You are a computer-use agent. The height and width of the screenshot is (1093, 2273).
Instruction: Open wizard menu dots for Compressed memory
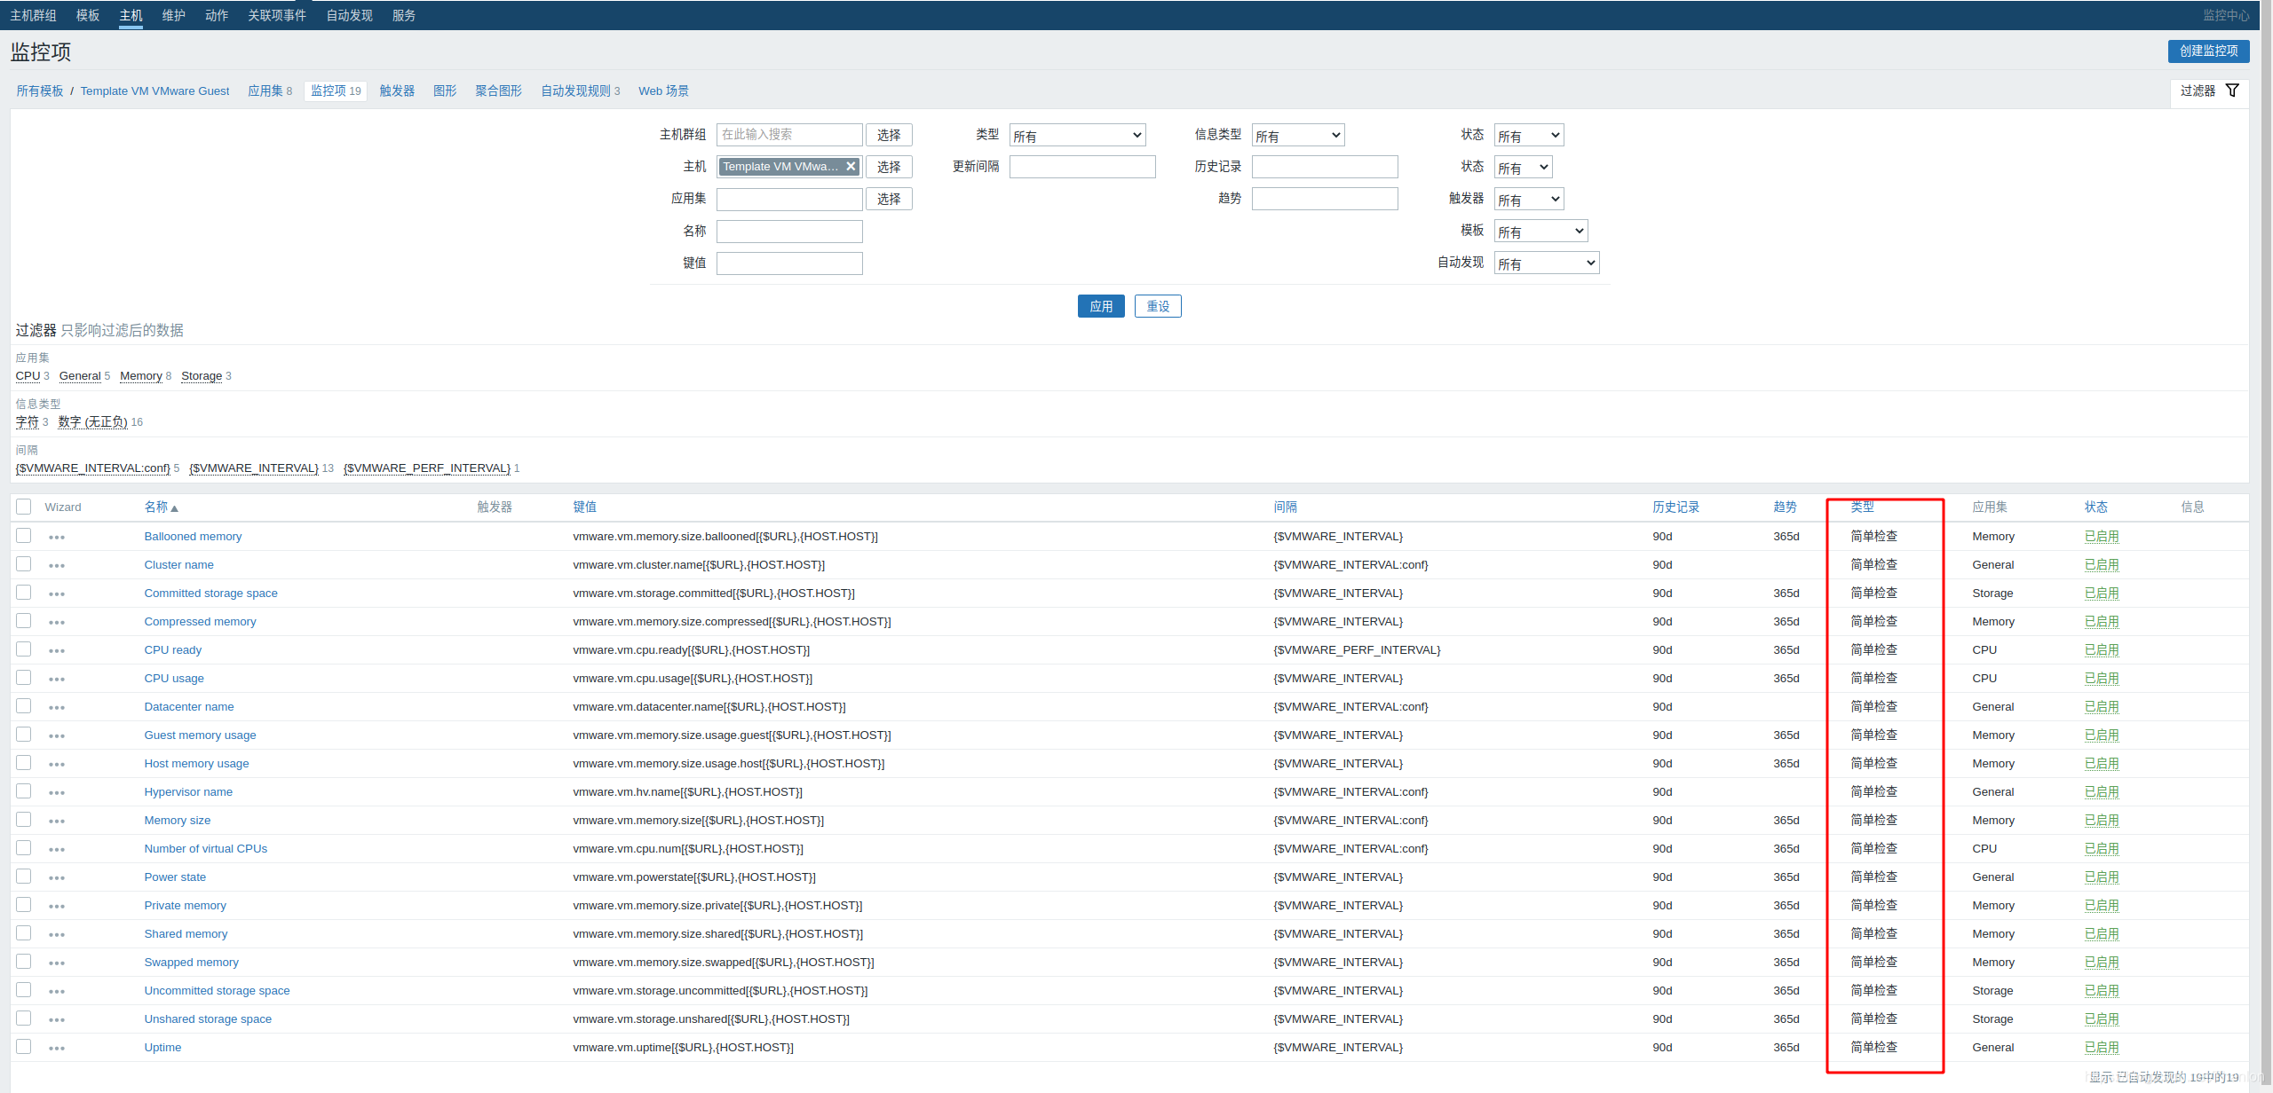tap(57, 623)
